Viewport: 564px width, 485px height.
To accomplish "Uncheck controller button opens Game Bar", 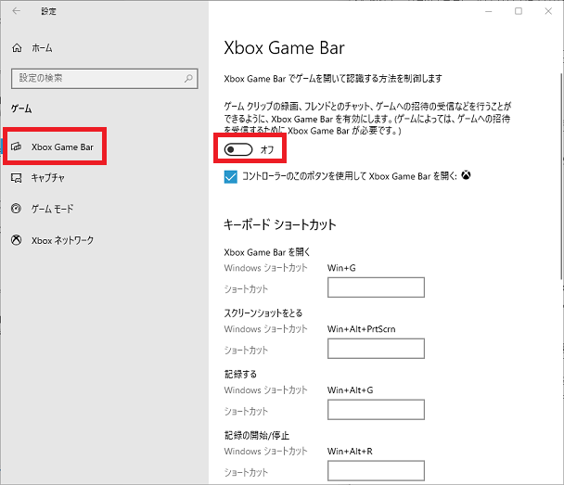I will pos(231,177).
